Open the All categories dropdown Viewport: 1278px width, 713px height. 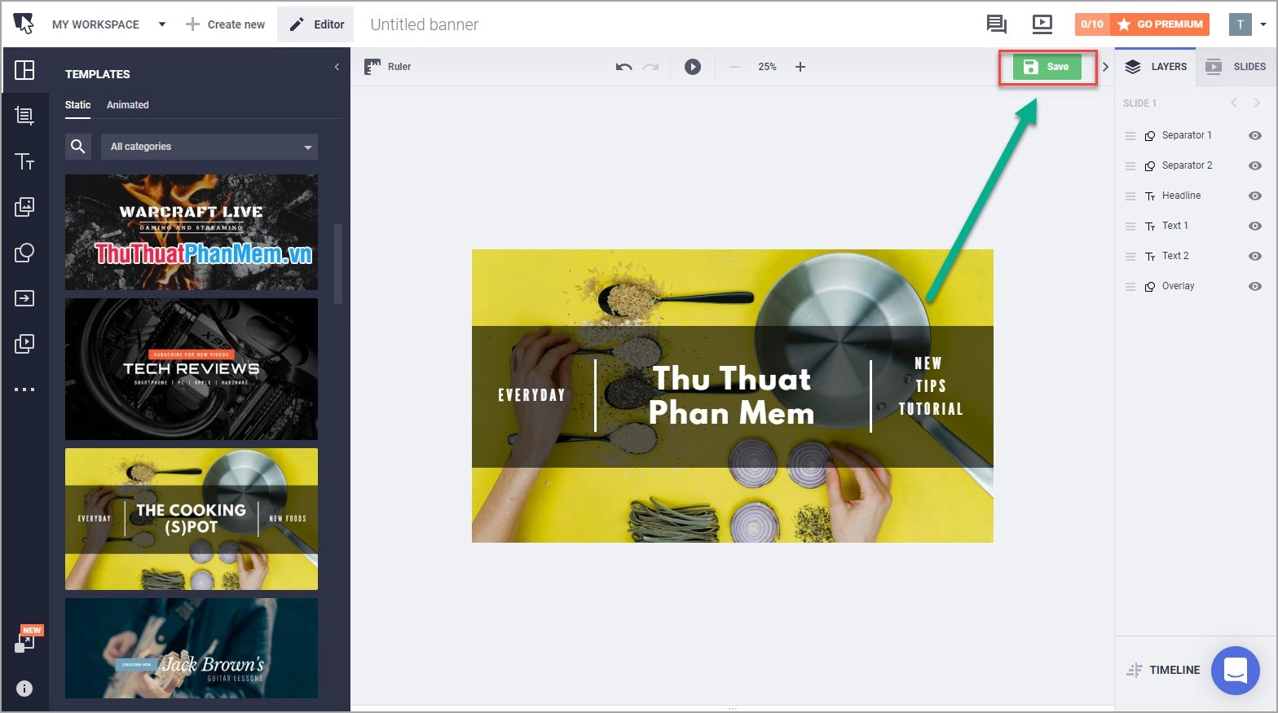[209, 147]
